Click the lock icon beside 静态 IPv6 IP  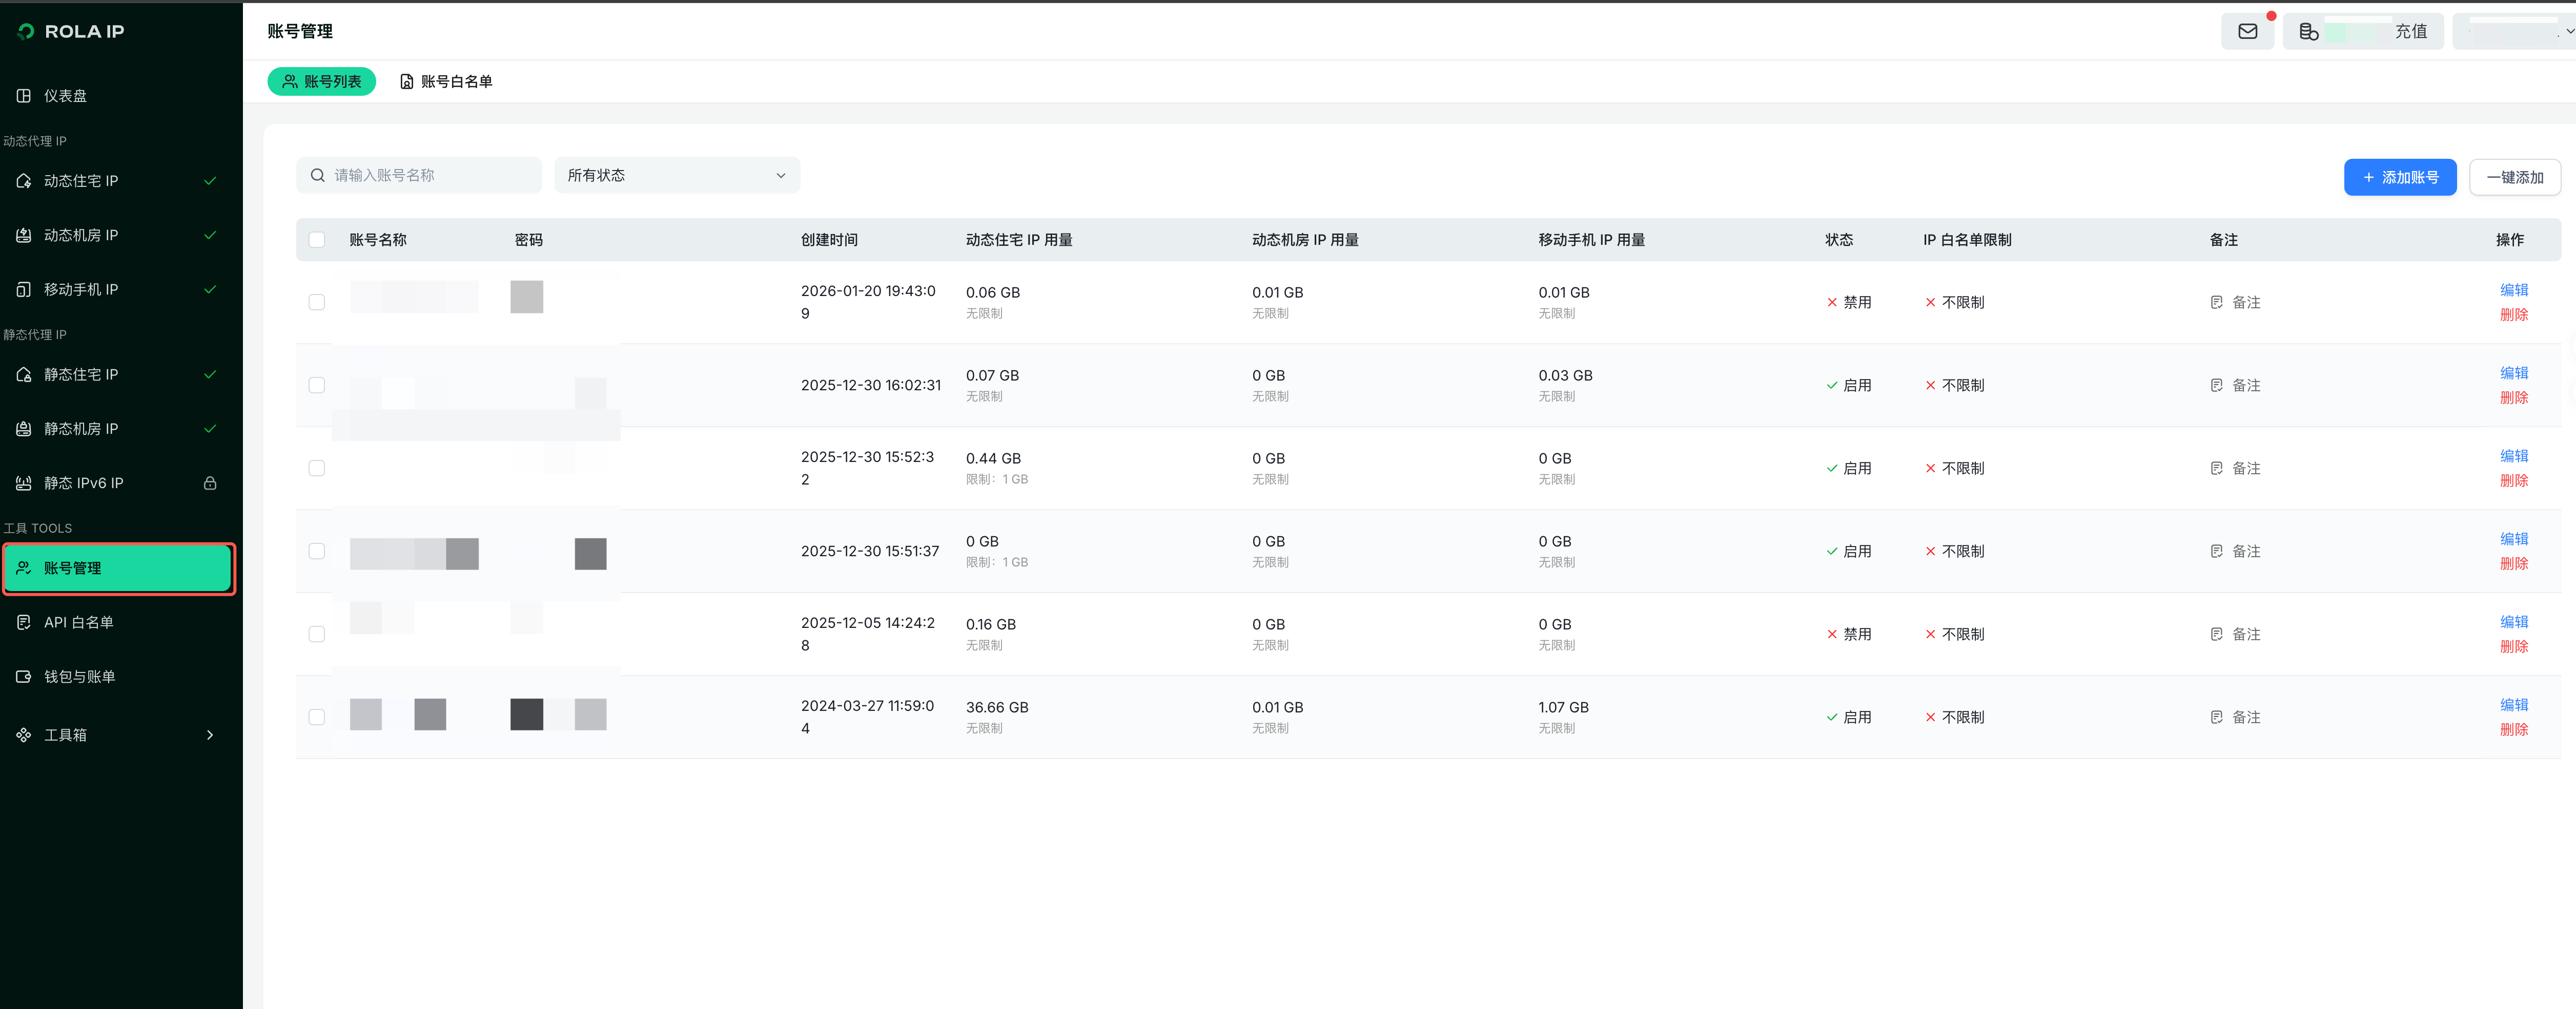click(x=210, y=484)
